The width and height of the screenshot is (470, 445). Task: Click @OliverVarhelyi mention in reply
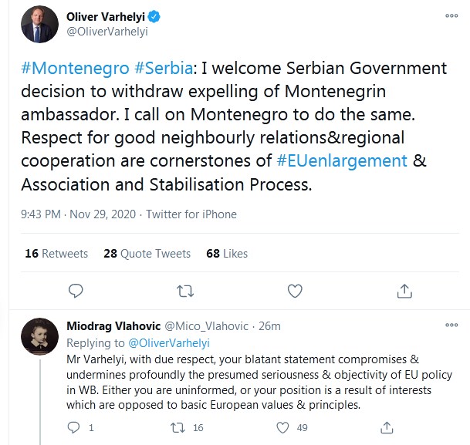[x=169, y=343]
